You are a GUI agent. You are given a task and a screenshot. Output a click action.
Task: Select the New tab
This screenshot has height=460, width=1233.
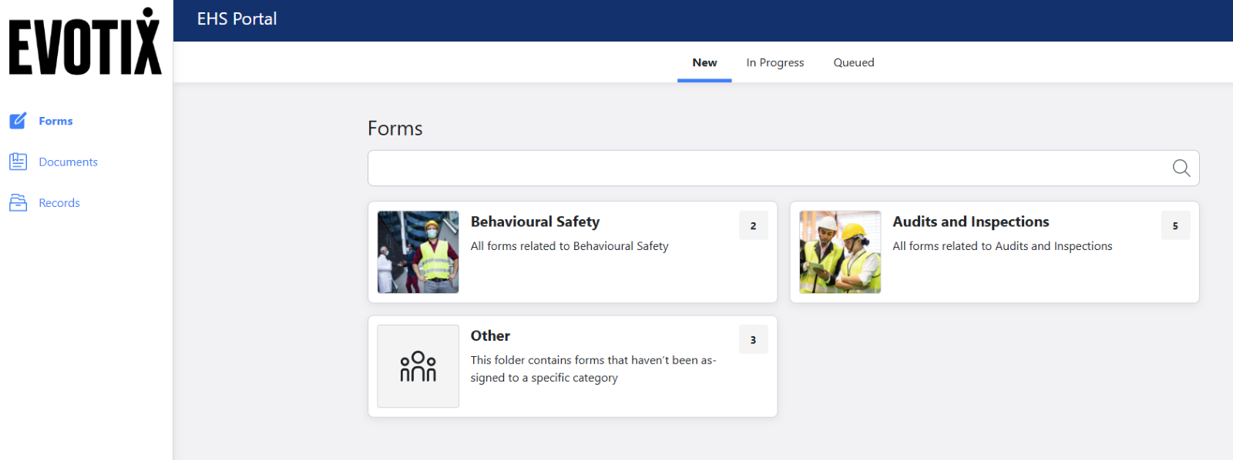coord(704,62)
